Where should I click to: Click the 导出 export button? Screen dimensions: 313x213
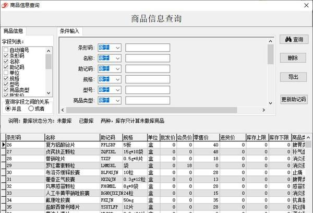coord(293,77)
